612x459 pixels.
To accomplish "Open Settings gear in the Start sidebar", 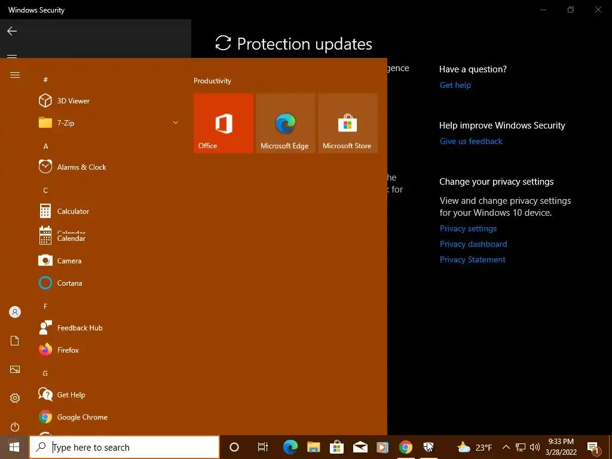I will [x=15, y=397].
